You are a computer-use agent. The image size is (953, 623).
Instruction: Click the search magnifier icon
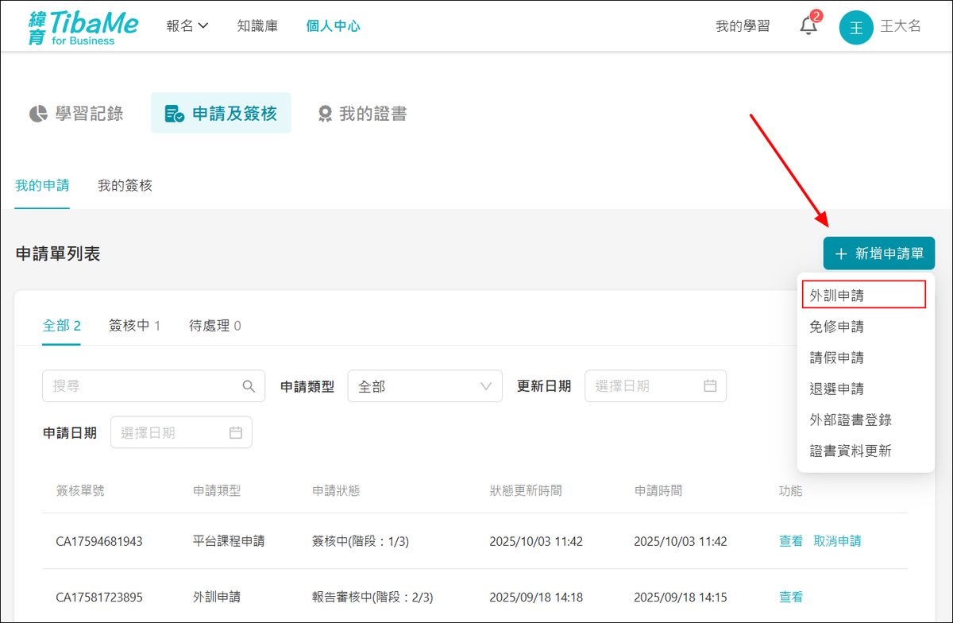249,386
